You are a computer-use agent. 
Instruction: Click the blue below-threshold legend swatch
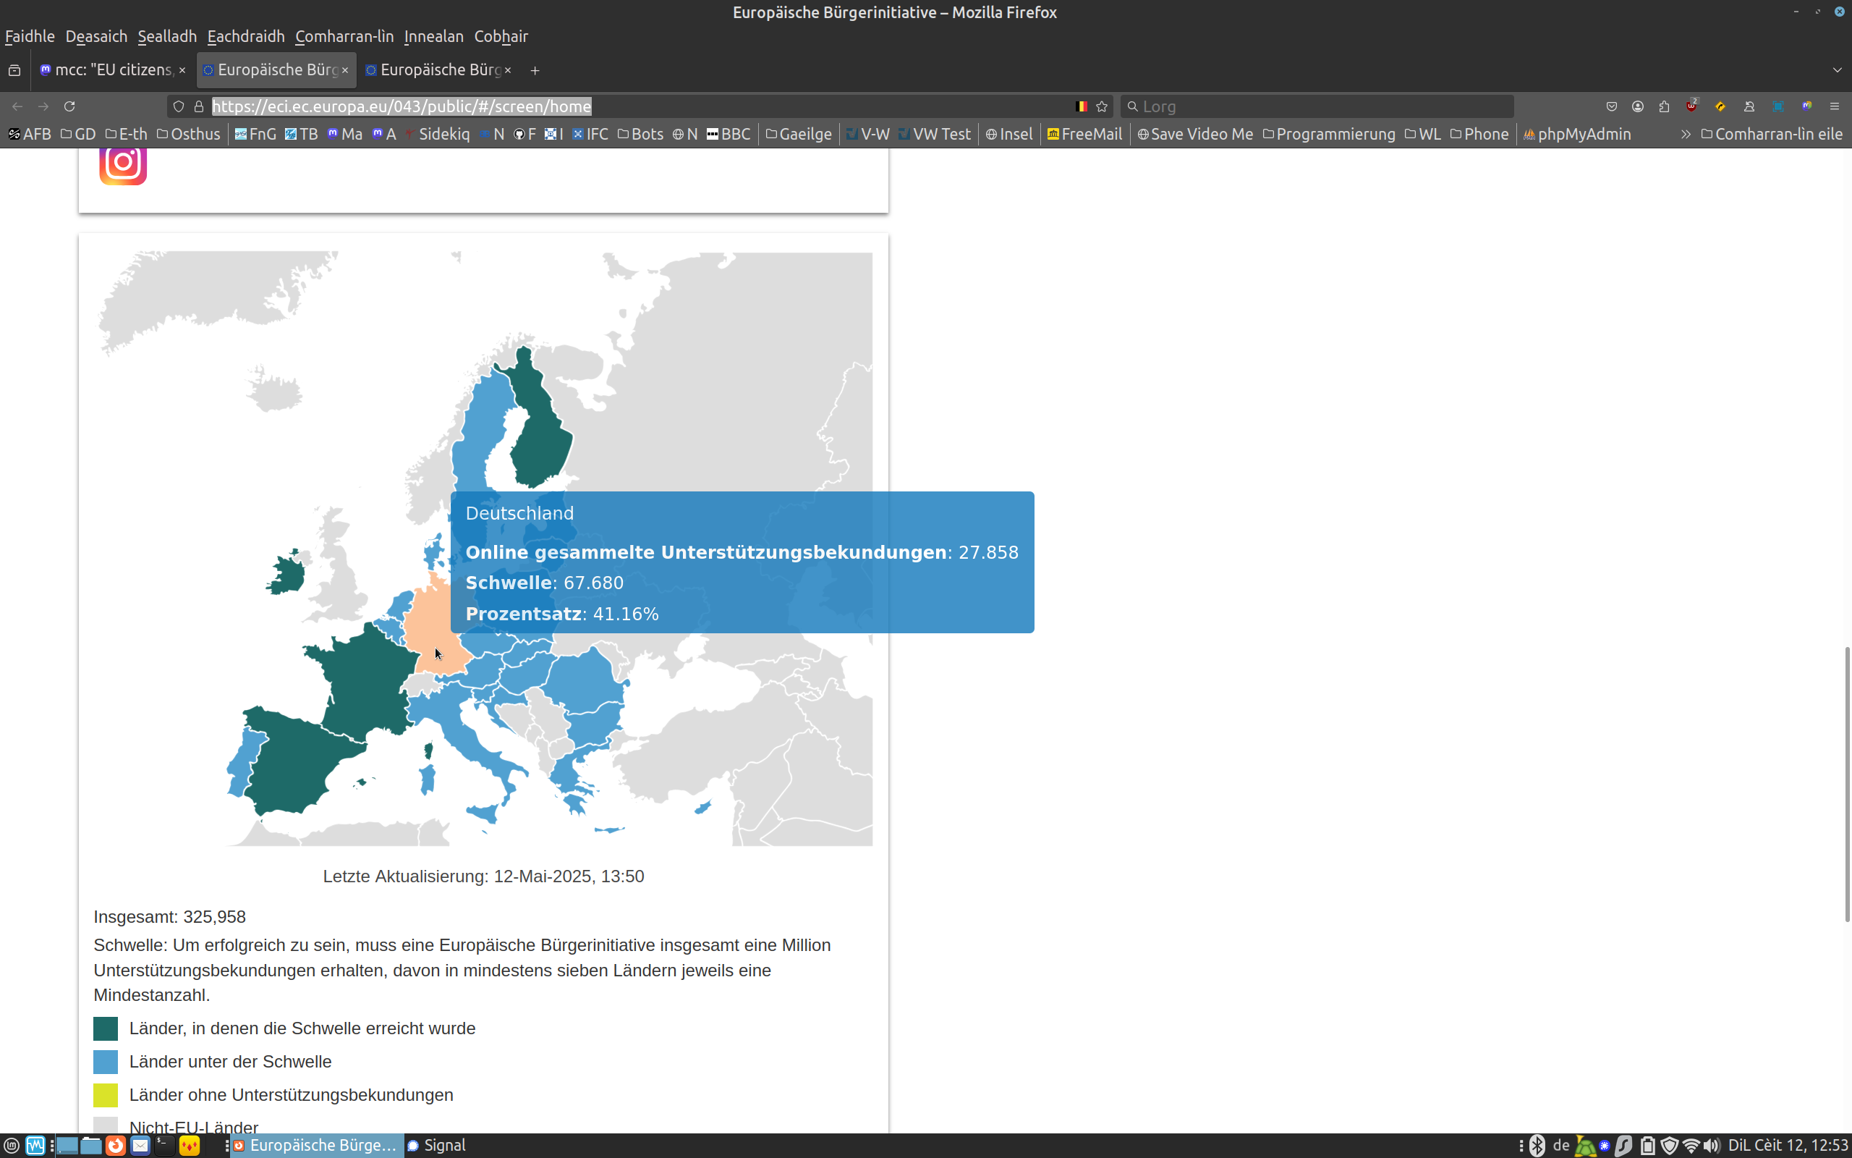point(106,1062)
